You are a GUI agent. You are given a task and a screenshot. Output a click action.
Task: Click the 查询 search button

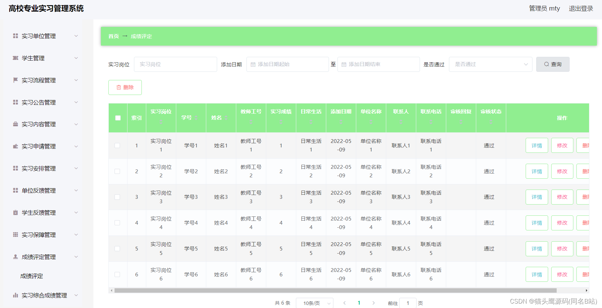coord(553,64)
